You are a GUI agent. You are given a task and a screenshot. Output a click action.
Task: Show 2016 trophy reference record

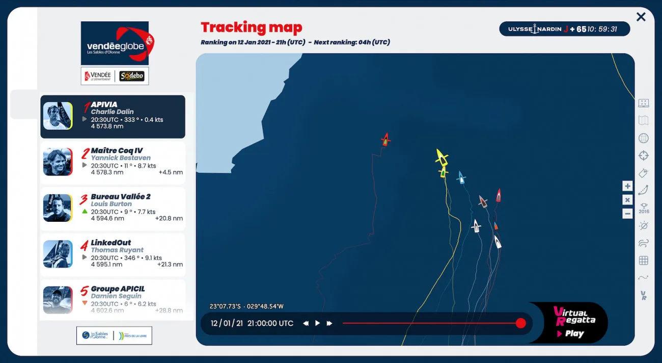pyautogui.click(x=644, y=208)
